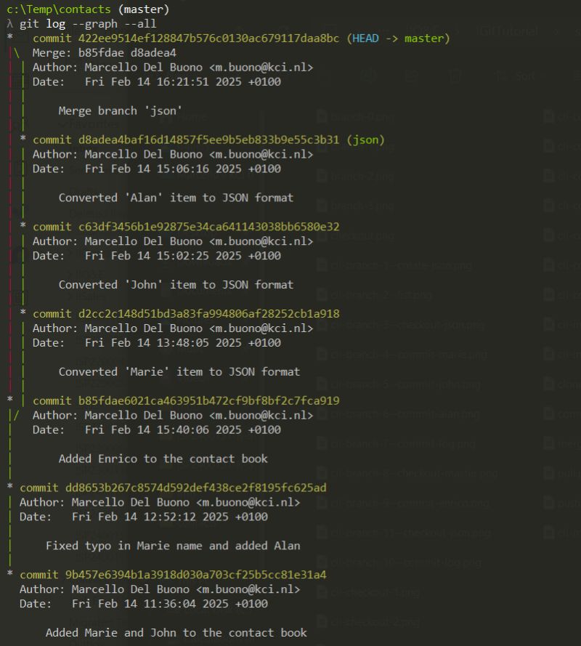The height and width of the screenshot is (646, 581).
Task: Click the 'Merge: b85fdae d8adea4' line
Action: pos(104,53)
